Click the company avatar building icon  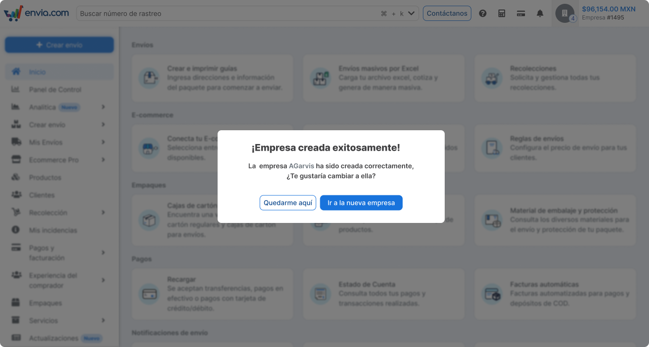tap(564, 13)
